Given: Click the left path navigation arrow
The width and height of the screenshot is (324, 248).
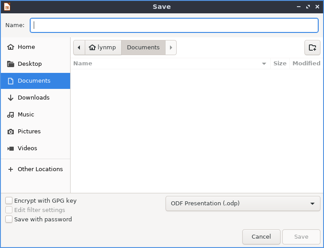Looking at the screenshot, I should [x=79, y=48].
